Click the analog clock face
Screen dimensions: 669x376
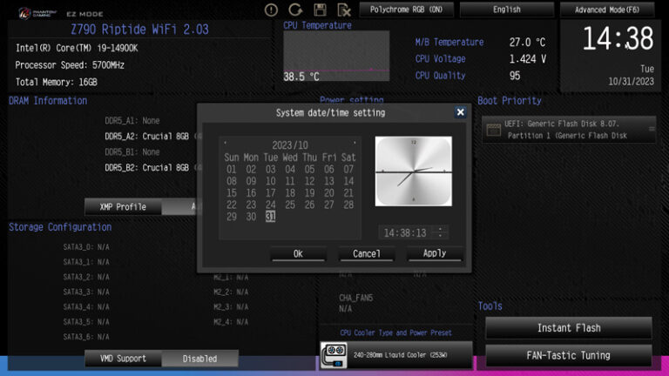pyautogui.click(x=414, y=171)
